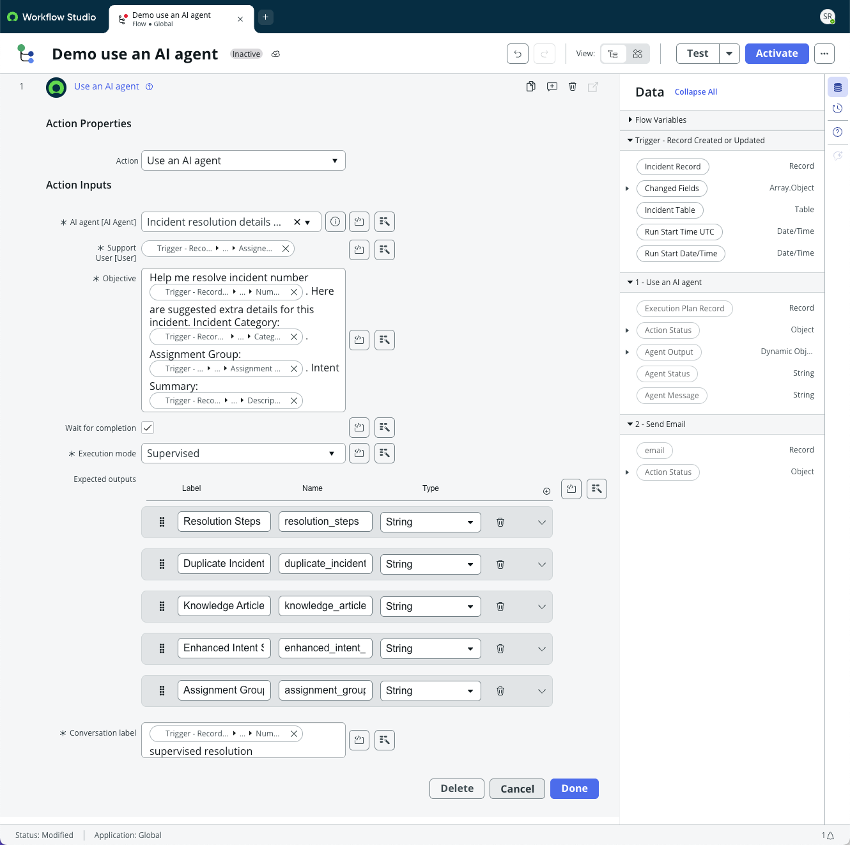Screen dimensions: 850x845
Task: Open info icon for AI agent field
Action: [336, 222]
